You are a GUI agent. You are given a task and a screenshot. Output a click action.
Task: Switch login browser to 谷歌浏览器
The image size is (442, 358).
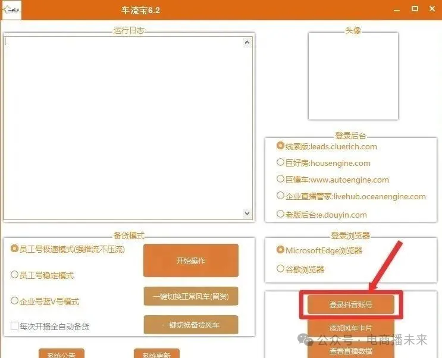281,269
